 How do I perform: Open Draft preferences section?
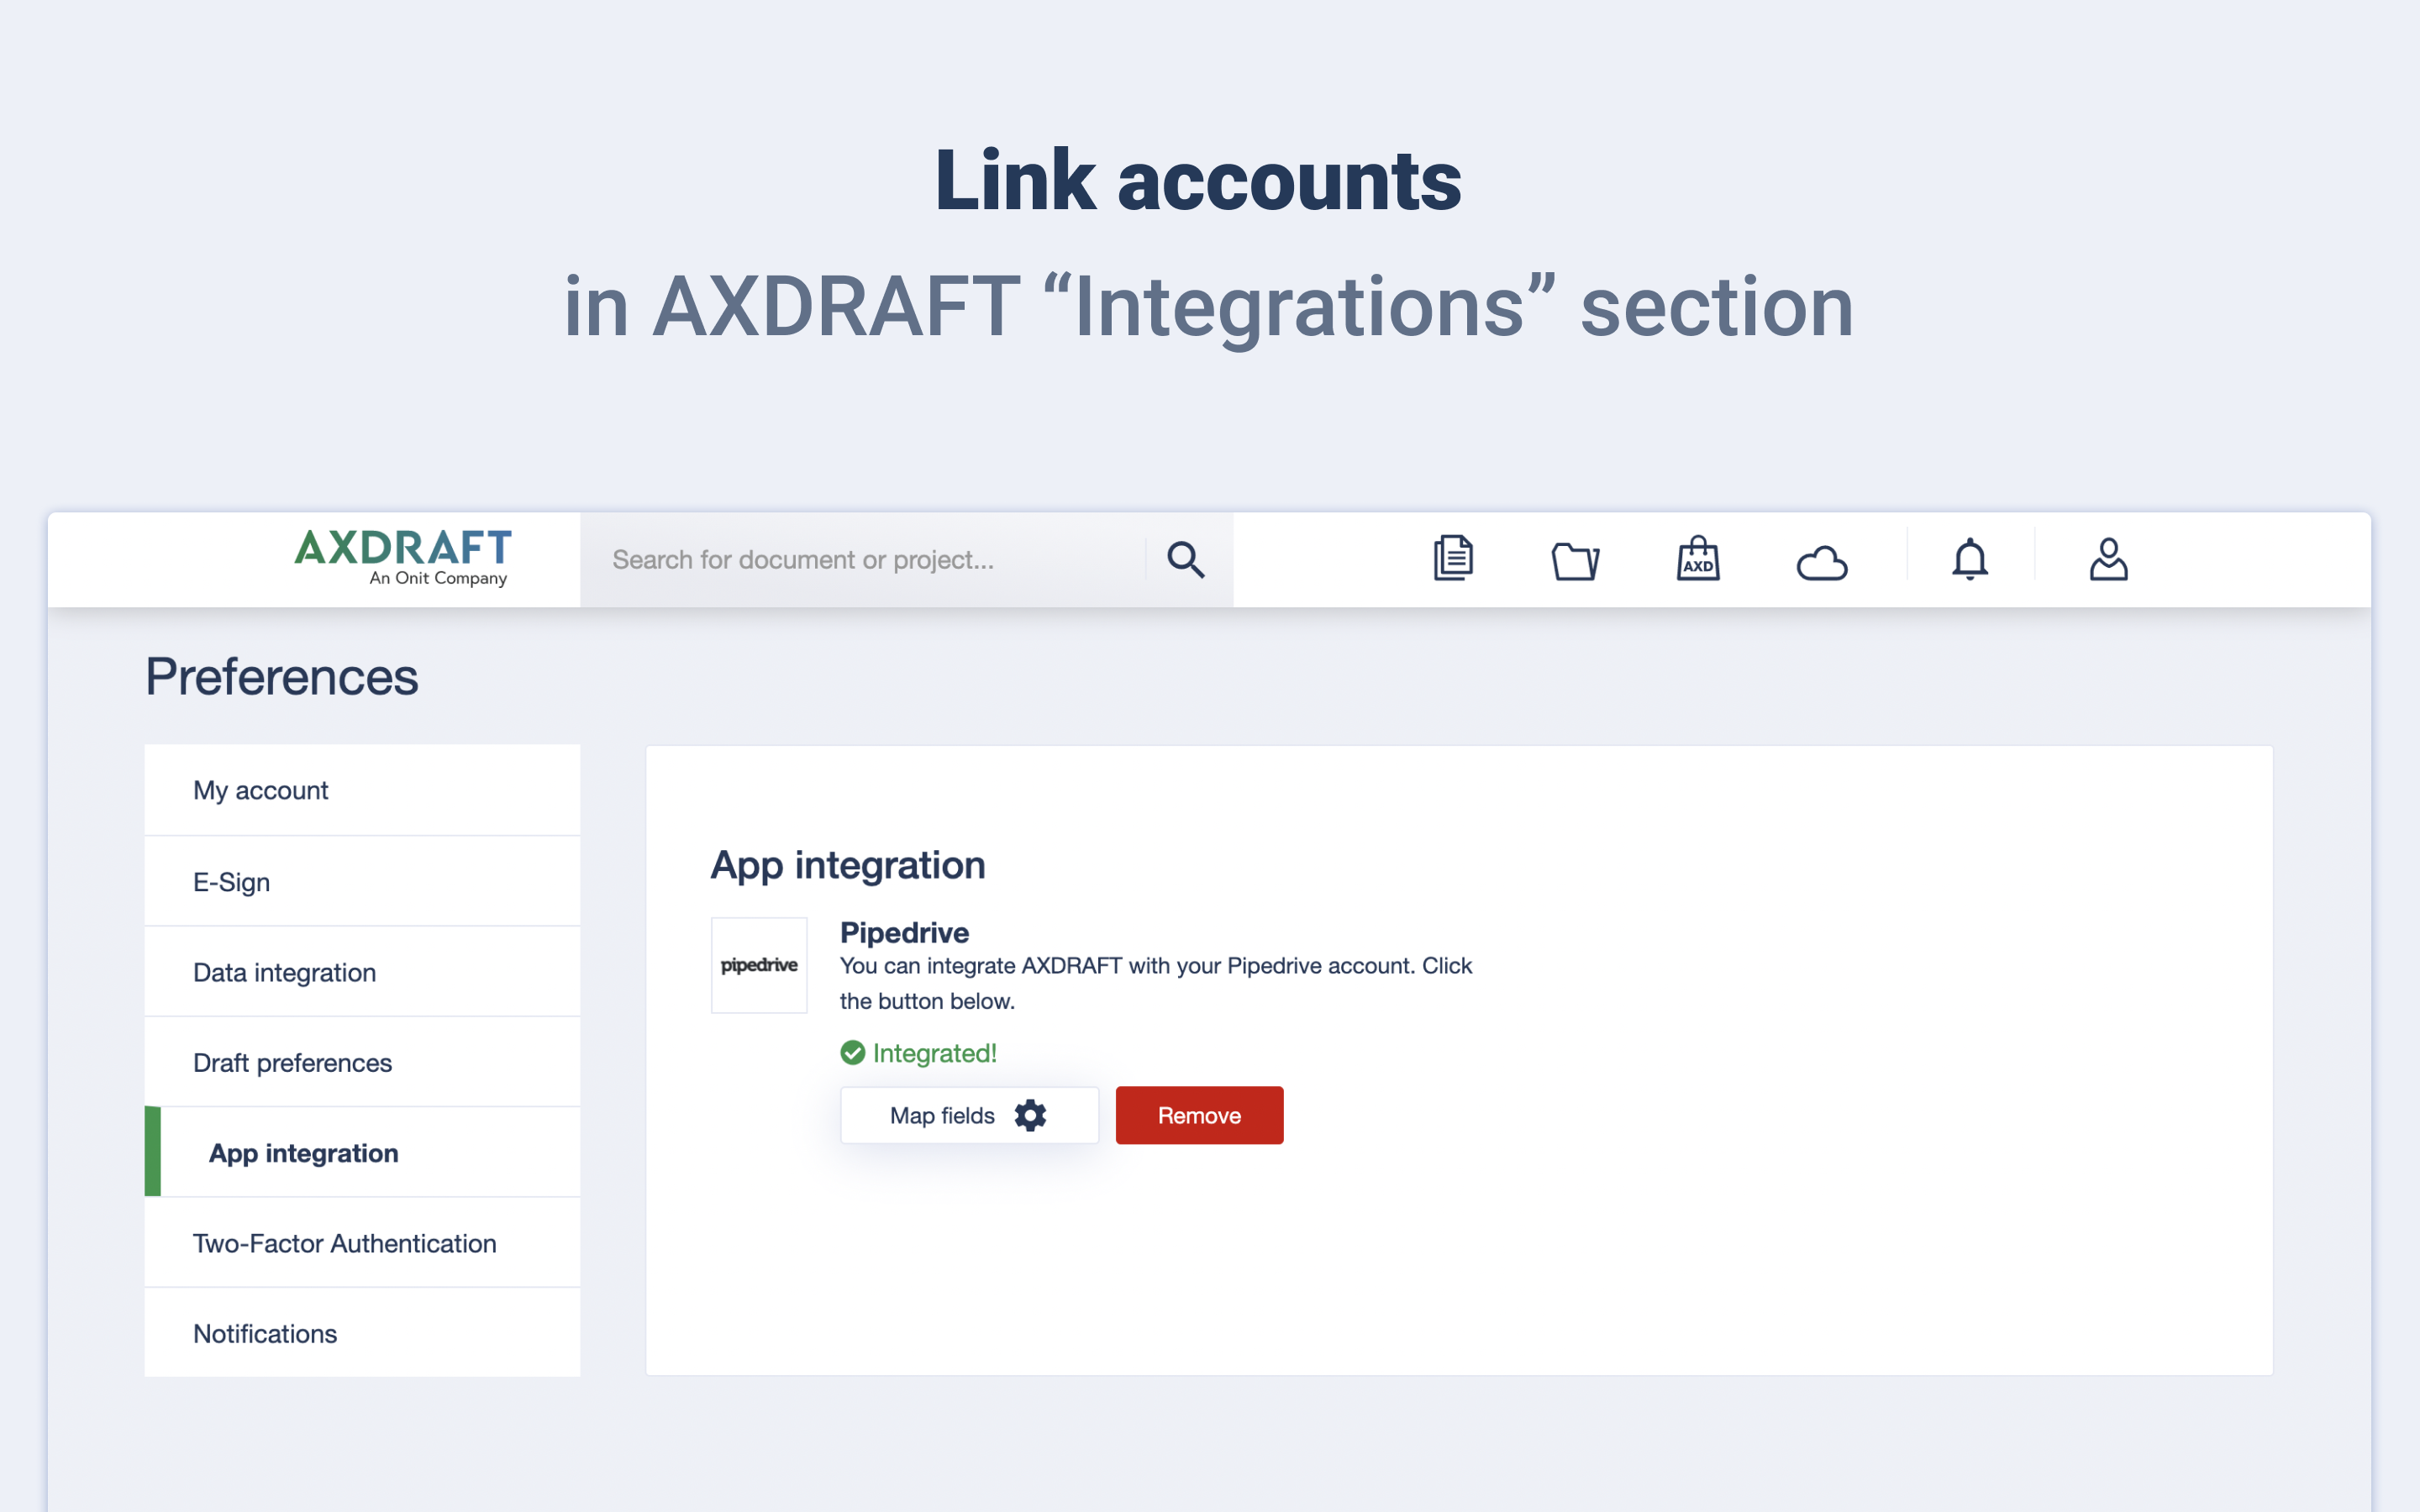point(362,1062)
